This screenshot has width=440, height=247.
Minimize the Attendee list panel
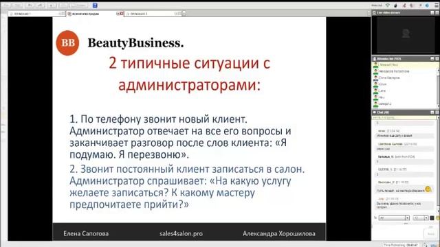click(x=432, y=58)
